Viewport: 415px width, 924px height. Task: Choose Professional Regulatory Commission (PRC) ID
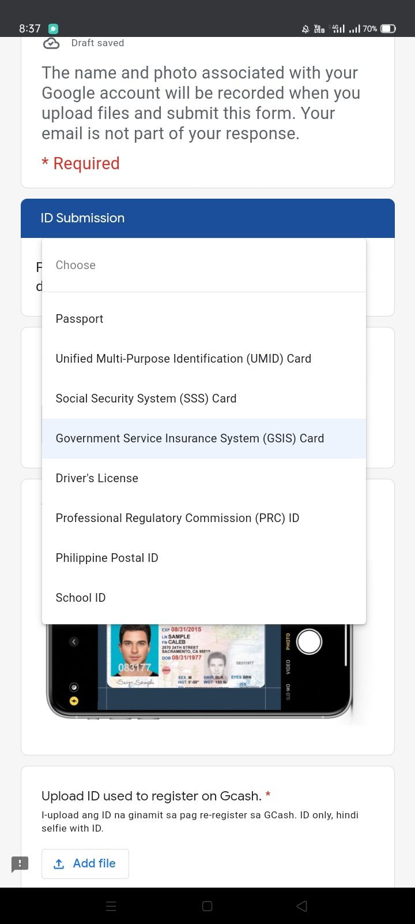click(x=177, y=518)
